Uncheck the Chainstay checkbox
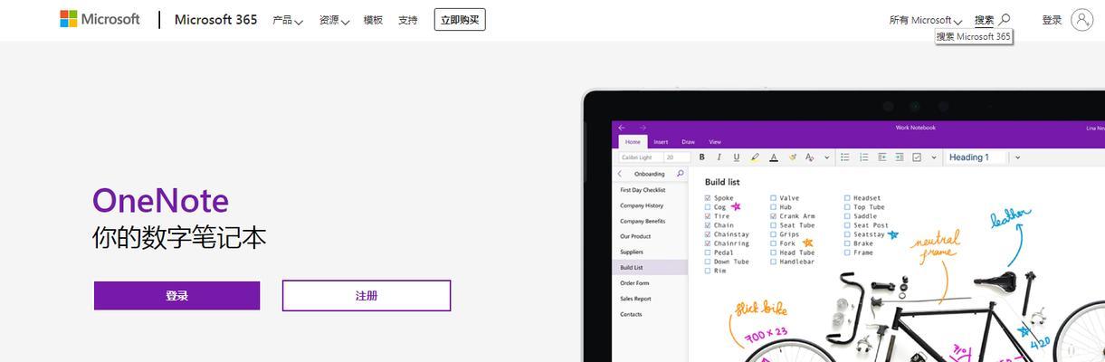Viewport: 1105px width, 362px height. 708,234
